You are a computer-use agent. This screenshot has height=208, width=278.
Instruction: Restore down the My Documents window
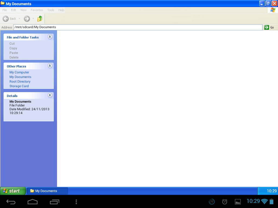[x=268, y=3]
